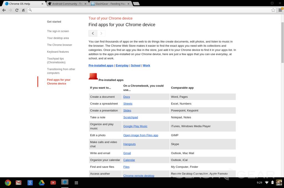Click into the address bar field
The height and width of the screenshot is (188, 284).
click(150, 10)
